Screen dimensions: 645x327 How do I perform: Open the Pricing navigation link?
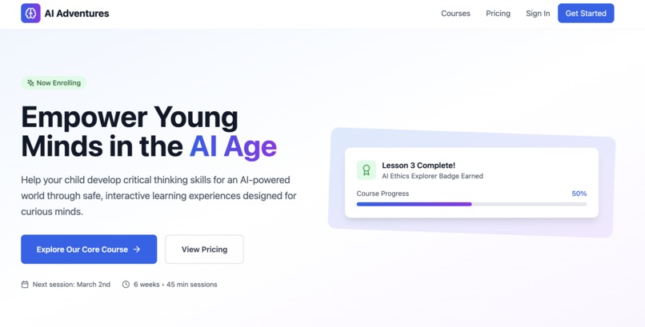pyautogui.click(x=498, y=13)
